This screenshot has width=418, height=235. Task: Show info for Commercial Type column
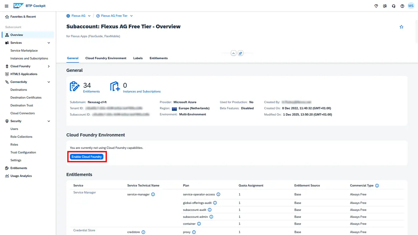[377, 185]
